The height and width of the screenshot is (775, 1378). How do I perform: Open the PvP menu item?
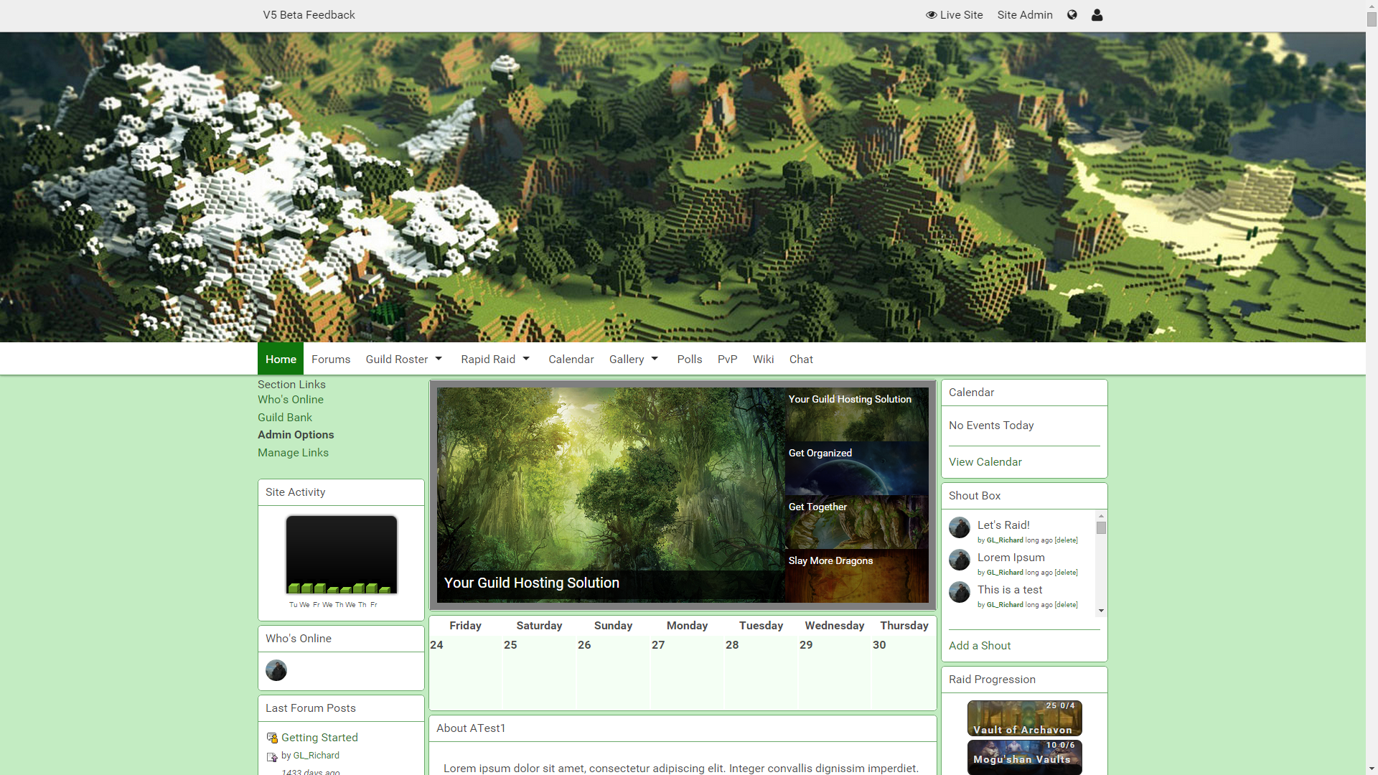728,359
